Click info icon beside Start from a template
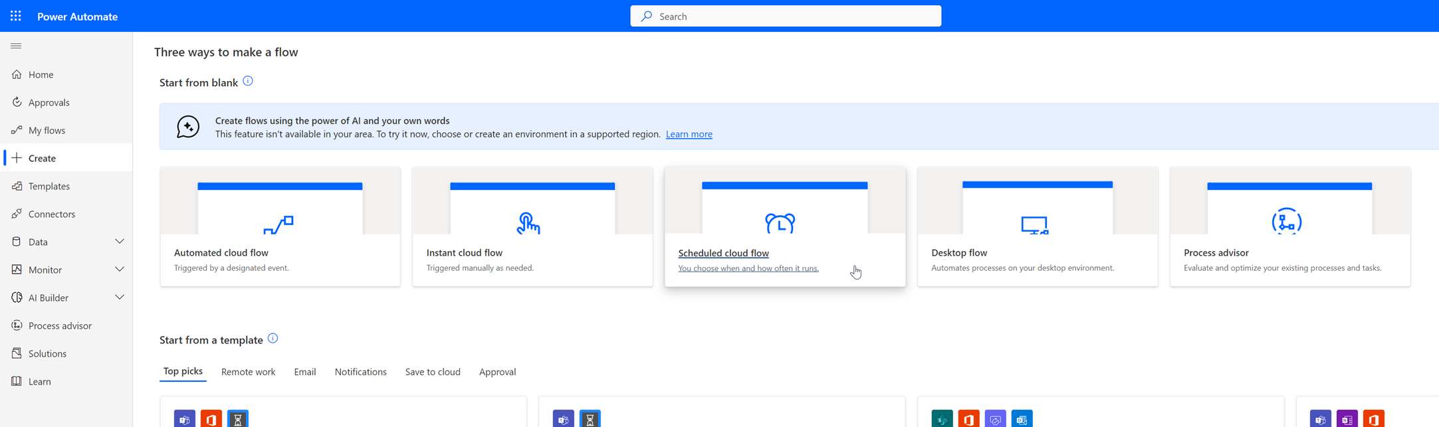This screenshot has height=427, width=1439. click(x=273, y=339)
